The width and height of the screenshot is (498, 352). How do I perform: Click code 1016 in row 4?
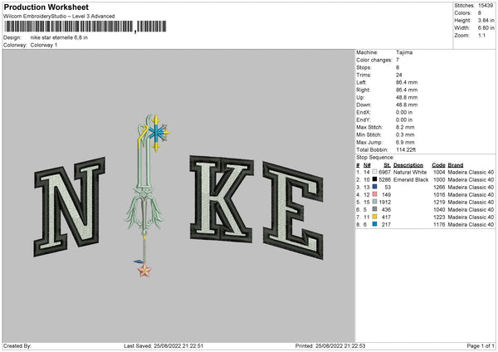[x=439, y=195]
